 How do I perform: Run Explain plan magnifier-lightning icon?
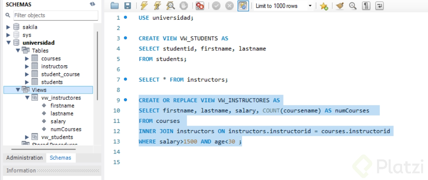coord(171,6)
